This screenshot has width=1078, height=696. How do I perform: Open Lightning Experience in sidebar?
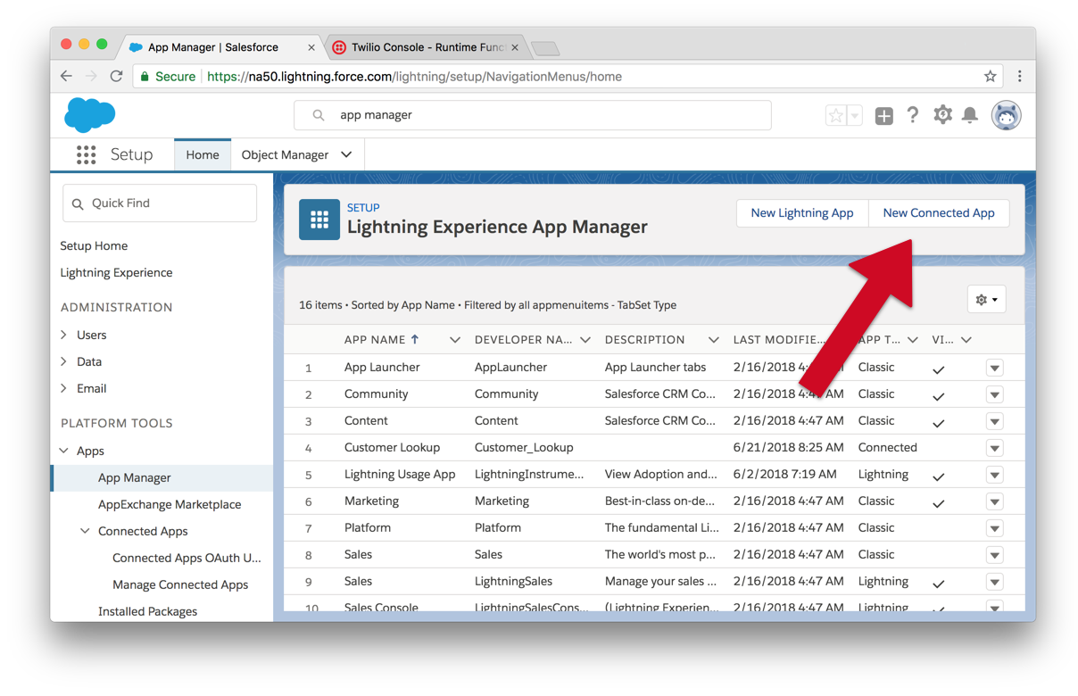(116, 273)
